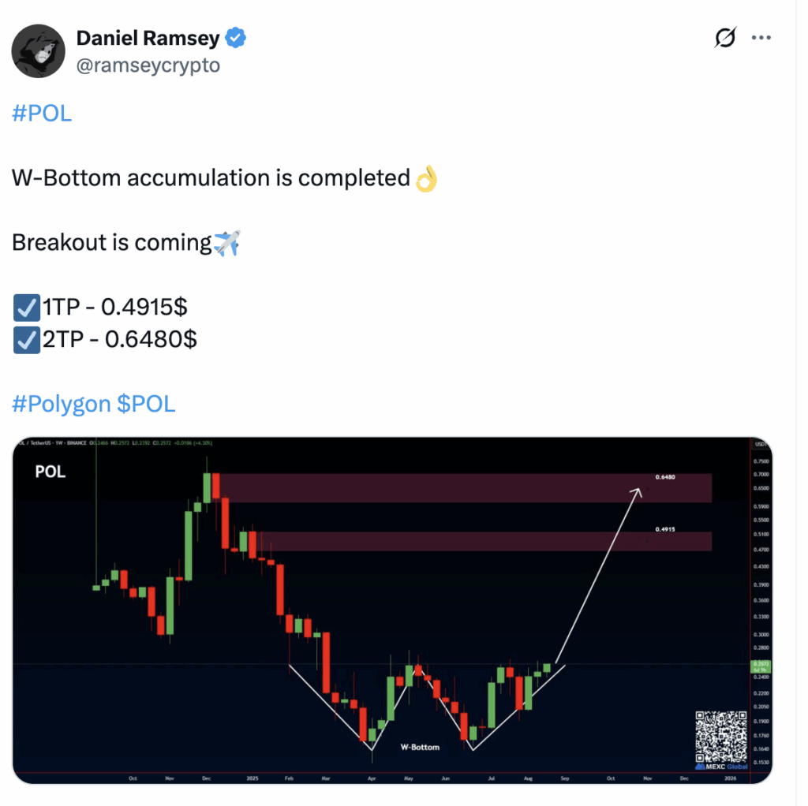Viewport: 808px width, 806px height.
Task: Click the W-Bottom label on chart
Action: [x=420, y=747]
